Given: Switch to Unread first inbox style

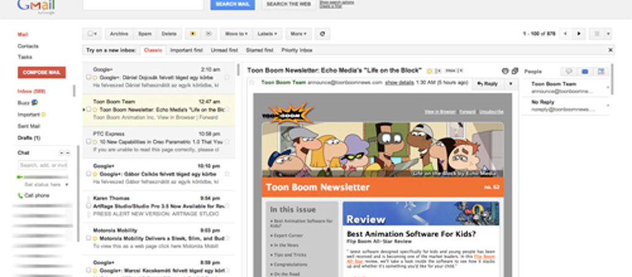Looking at the screenshot, I should [x=225, y=50].
